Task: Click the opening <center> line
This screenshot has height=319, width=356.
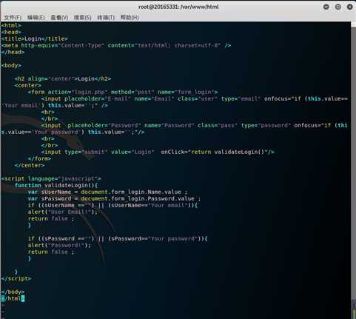Action: 28,85
